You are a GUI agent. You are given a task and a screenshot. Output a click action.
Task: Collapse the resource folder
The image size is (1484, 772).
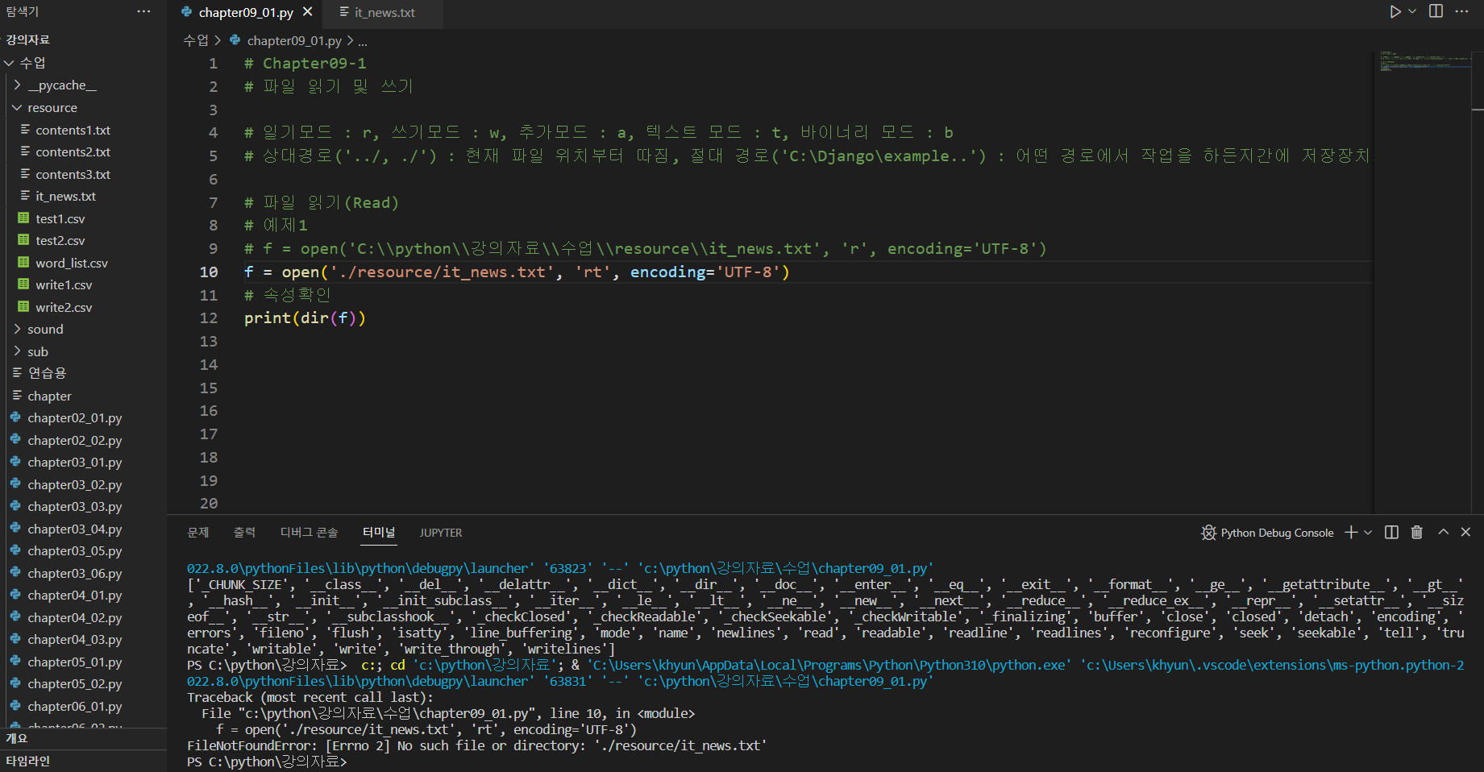pyautogui.click(x=52, y=108)
